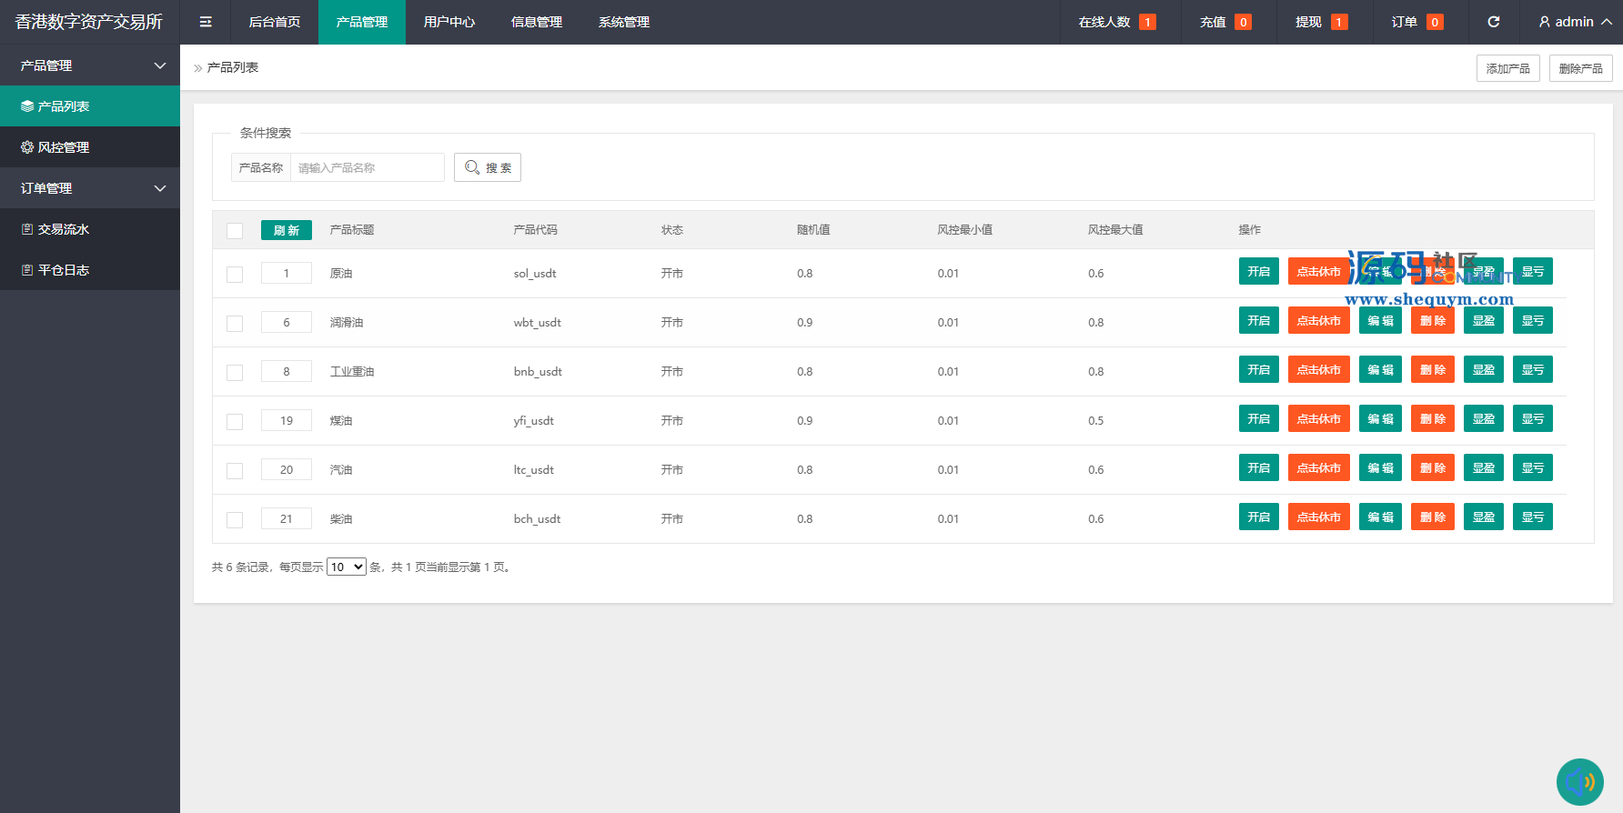This screenshot has height=813, width=1623.
Task: Click the sidebar collapse hamburger icon
Action: tap(206, 22)
